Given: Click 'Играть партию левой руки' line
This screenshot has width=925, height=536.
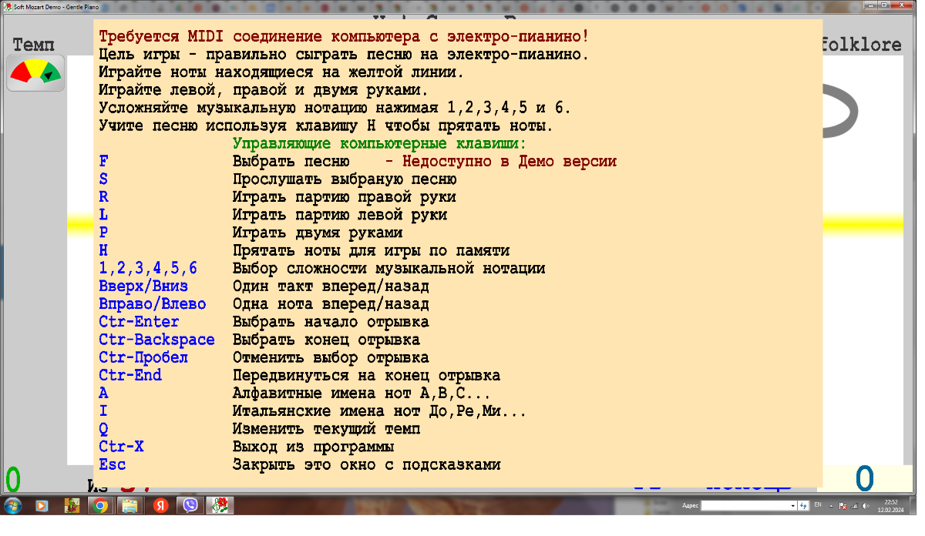Looking at the screenshot, I should pos(339,215).
